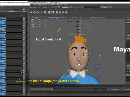Viewport: 130px width, 97px height.
Task: Select the yellow F-shaped rig control
Action: tap(100, 56)
